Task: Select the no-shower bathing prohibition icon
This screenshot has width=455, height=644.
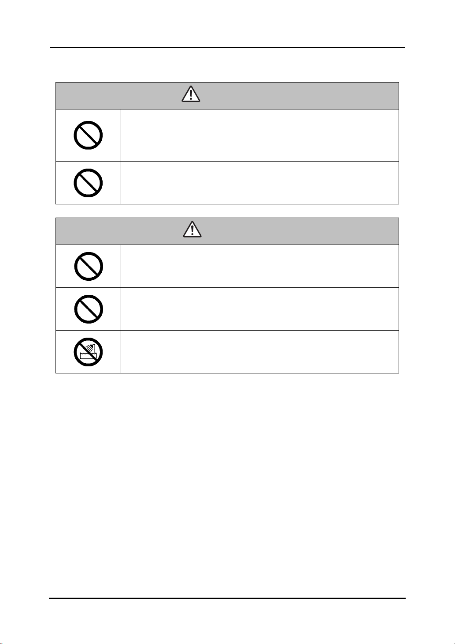Action: point(88,352)
